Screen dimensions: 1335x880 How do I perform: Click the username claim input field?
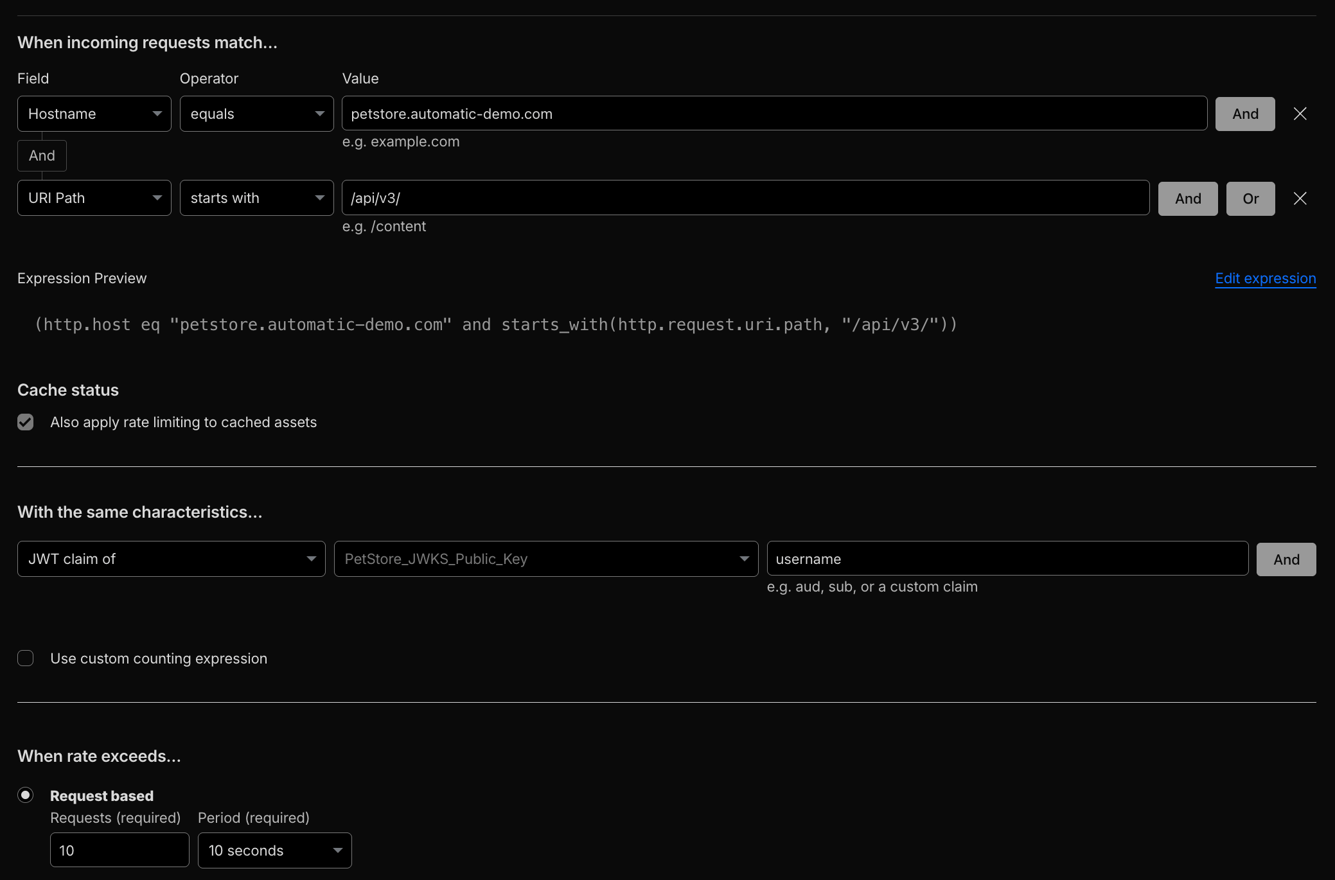coord(1006,558)
